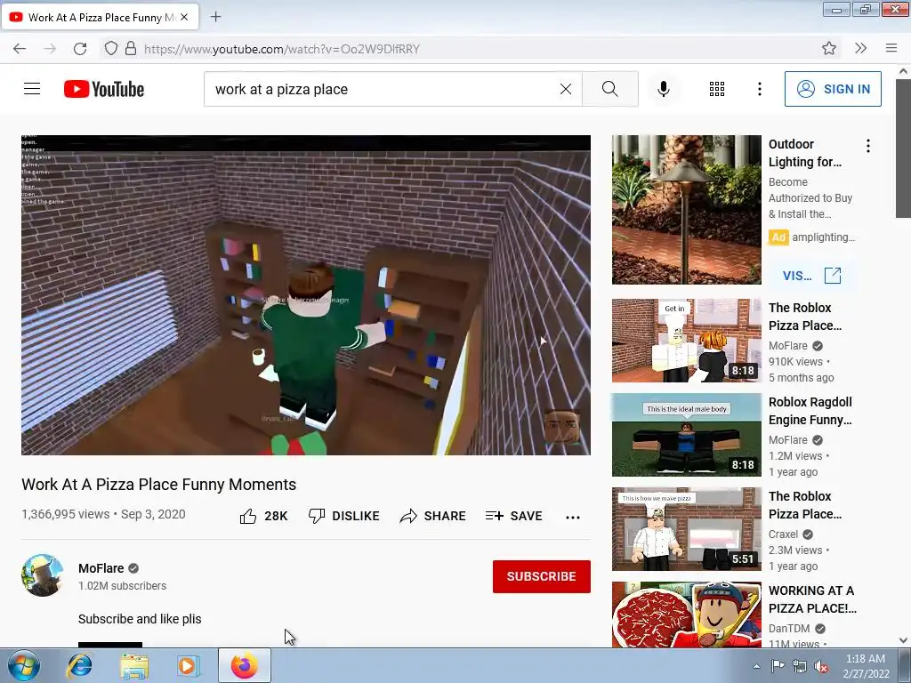
Task: Click the scrollbar down arrow
Action: [903, 640]
